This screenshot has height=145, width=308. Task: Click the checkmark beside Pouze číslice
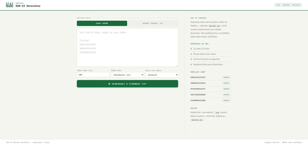(191, 54)
